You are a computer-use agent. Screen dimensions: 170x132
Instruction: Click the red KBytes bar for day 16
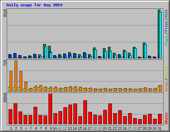point(85,112)
